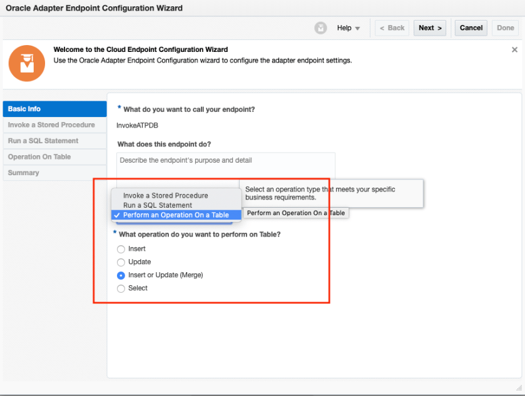This screenshot has height=396, width=525.
Task: Open the Help dropdown menu
Action: 349,28
